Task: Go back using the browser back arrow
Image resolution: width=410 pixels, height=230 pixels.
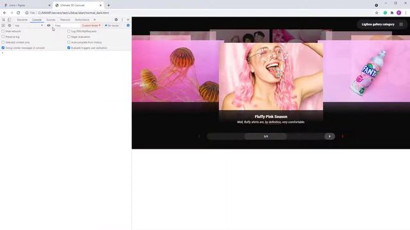Action: (4, 13)
